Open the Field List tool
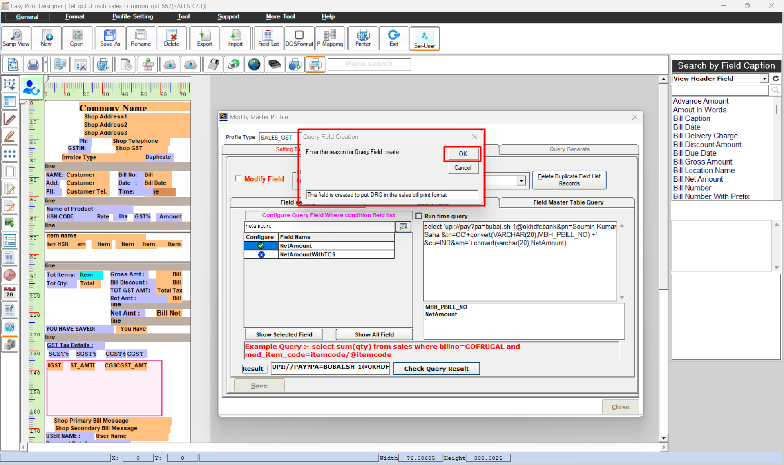The image size is (784, 465). point(268,38)
